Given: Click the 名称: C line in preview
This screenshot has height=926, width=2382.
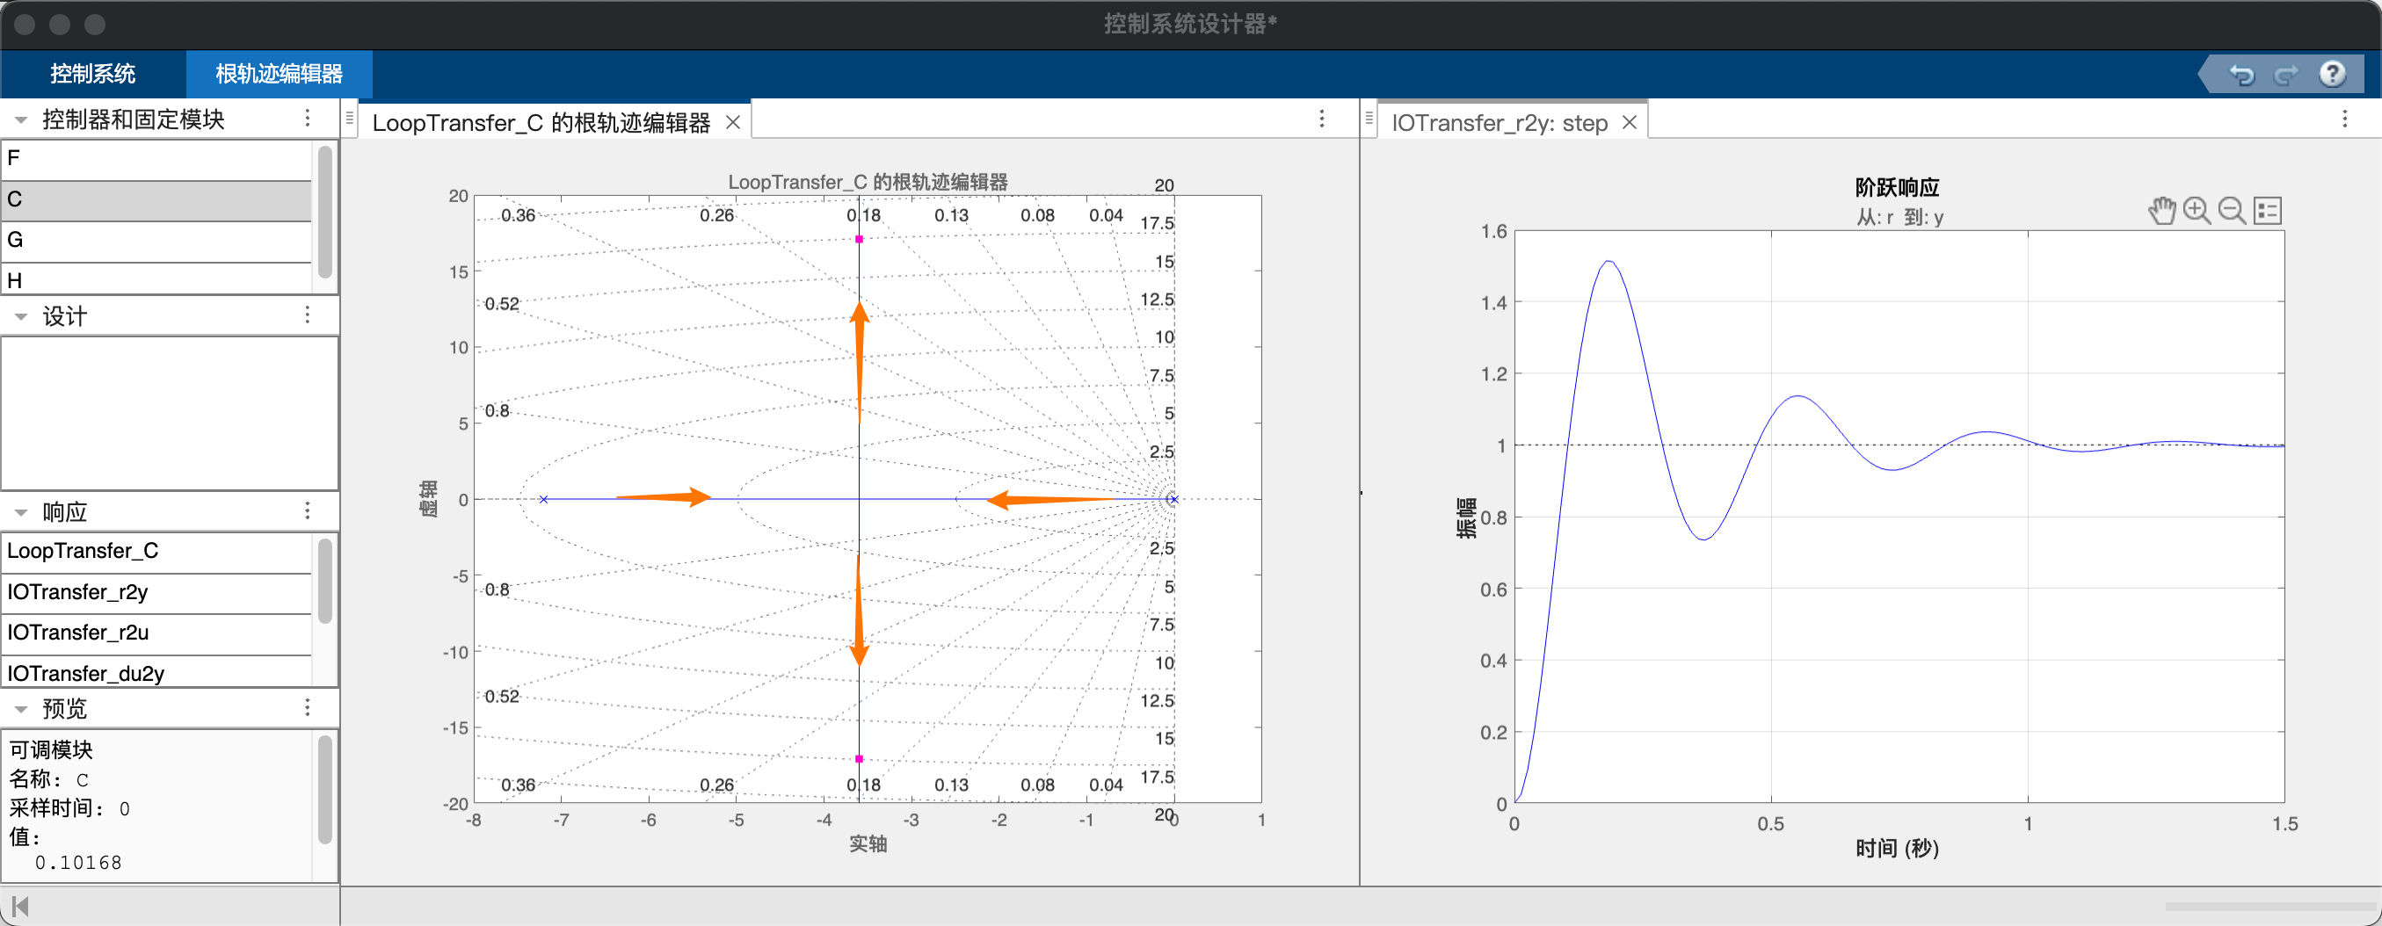Looking at the screenshot, I should tap(49, 779).
